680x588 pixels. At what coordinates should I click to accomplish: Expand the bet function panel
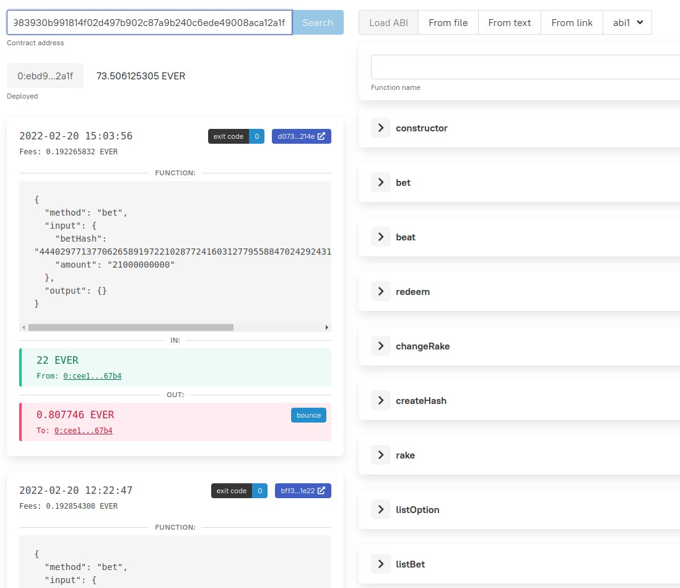tap(381, 183)
